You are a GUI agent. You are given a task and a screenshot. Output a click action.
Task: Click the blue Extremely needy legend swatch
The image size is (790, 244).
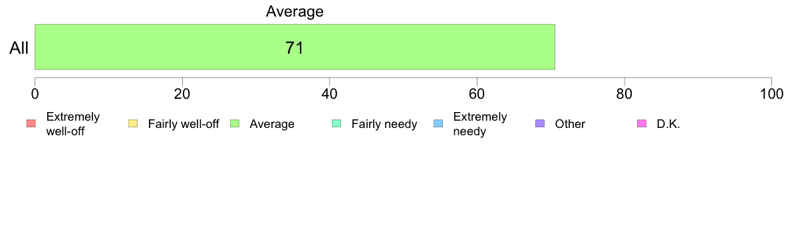[438, 124]
